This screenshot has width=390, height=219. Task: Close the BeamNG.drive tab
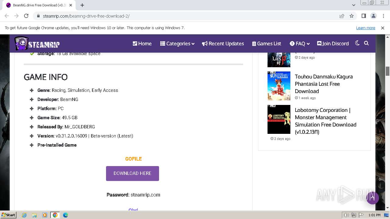tap(71, 5)
